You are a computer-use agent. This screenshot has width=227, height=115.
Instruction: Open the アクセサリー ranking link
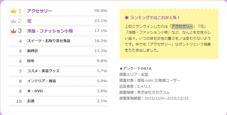[x=40, y=11]
